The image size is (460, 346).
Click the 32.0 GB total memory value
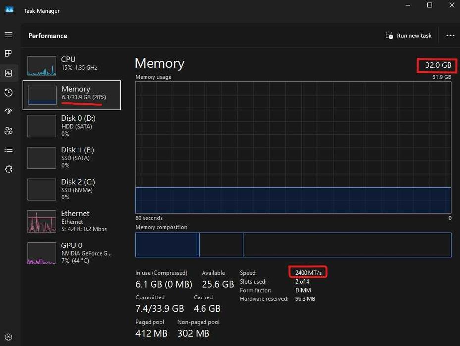point(438,65)
